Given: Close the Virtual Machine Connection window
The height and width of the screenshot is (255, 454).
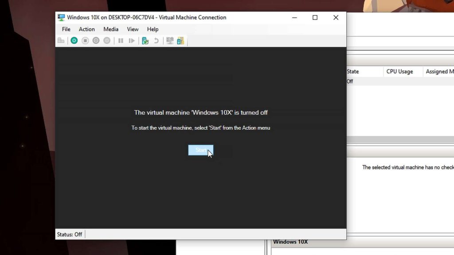Looking at the screenshot, I should [336, 18].
